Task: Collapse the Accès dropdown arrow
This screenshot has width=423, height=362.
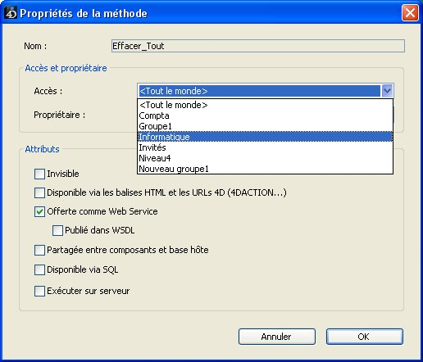Action: click(x=387, y=91)
